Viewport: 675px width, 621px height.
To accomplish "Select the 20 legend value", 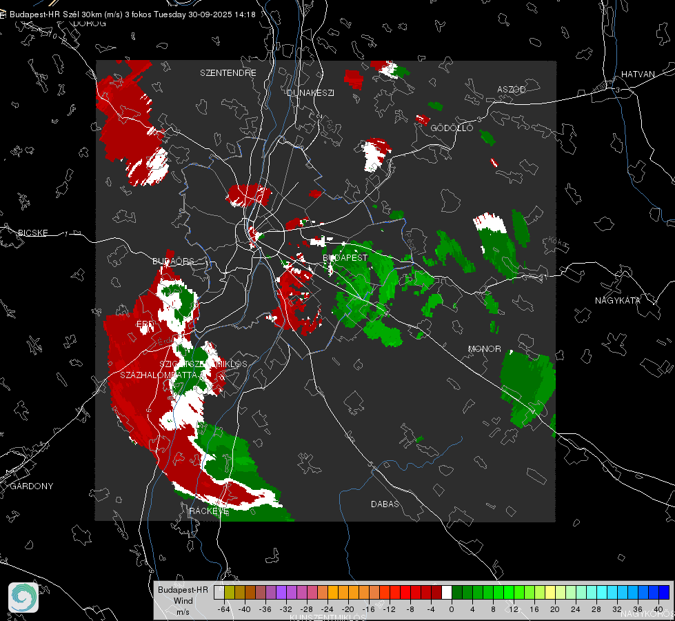I will pos(554,609).
